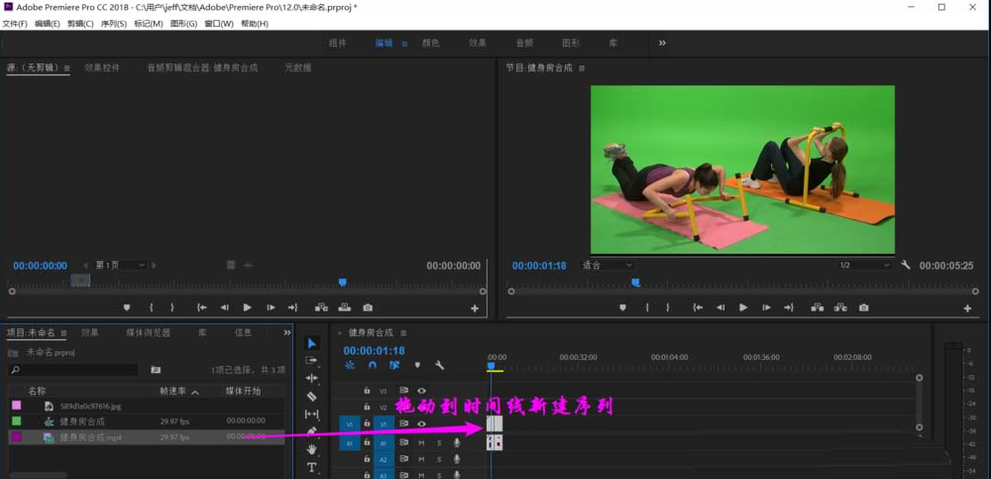Screen dimensions: 991x479
Task: Open the 适合 zoom level dropdown
Action: tap(606, 266)
